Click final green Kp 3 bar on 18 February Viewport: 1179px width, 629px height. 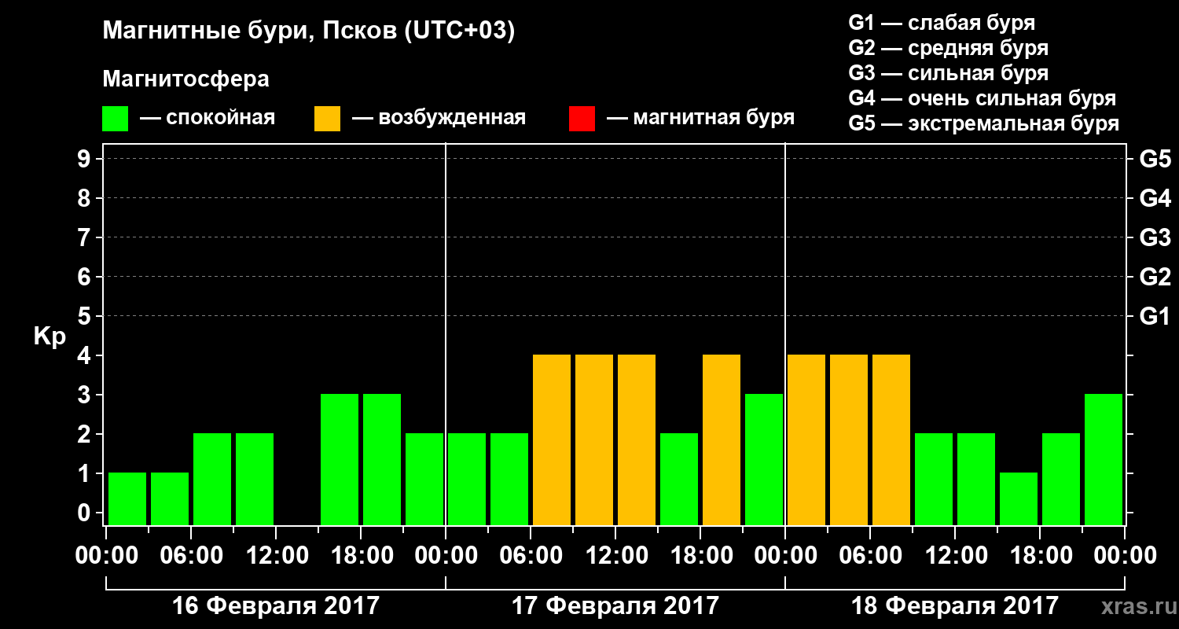[x=1104, y=459]
